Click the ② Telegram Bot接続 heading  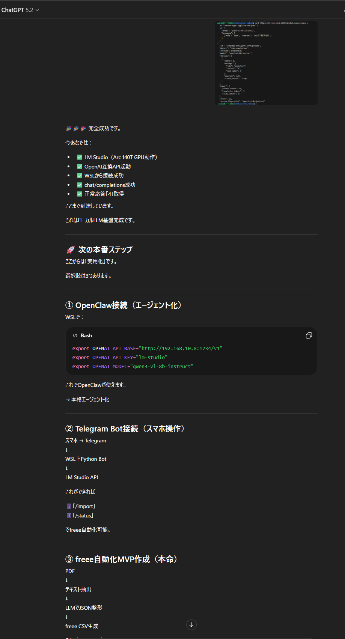click(125, 429)
